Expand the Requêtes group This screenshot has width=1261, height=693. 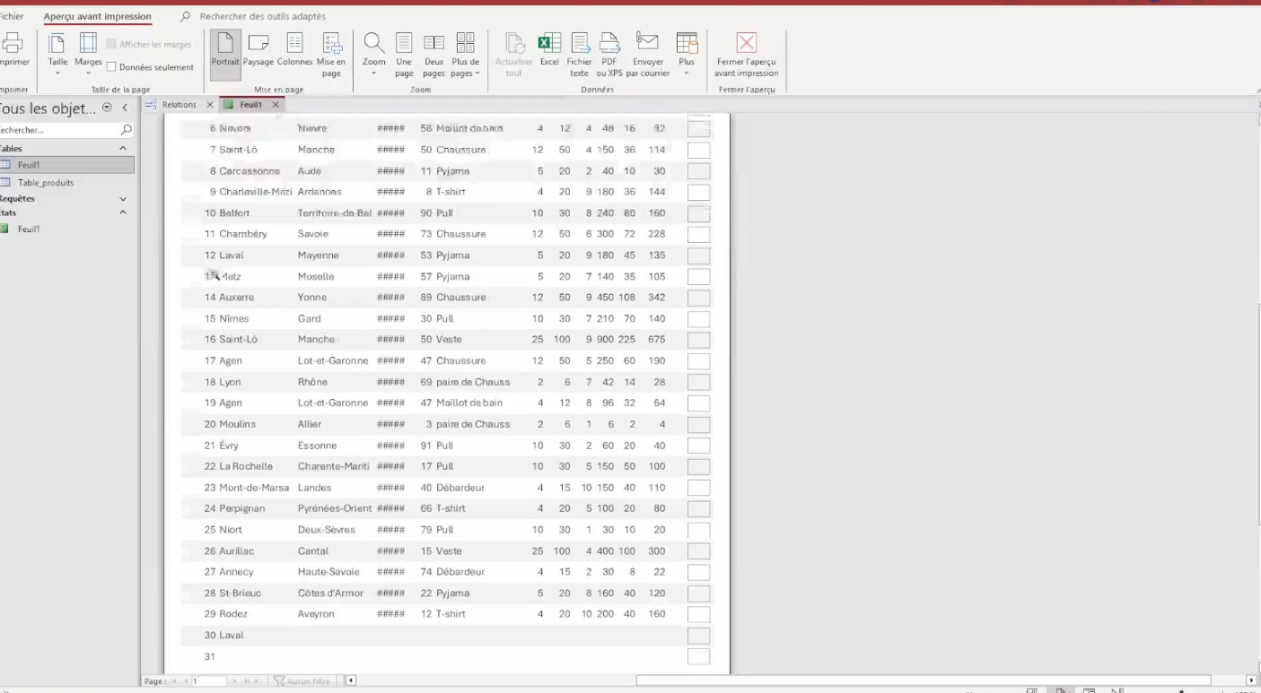point(123,199)
